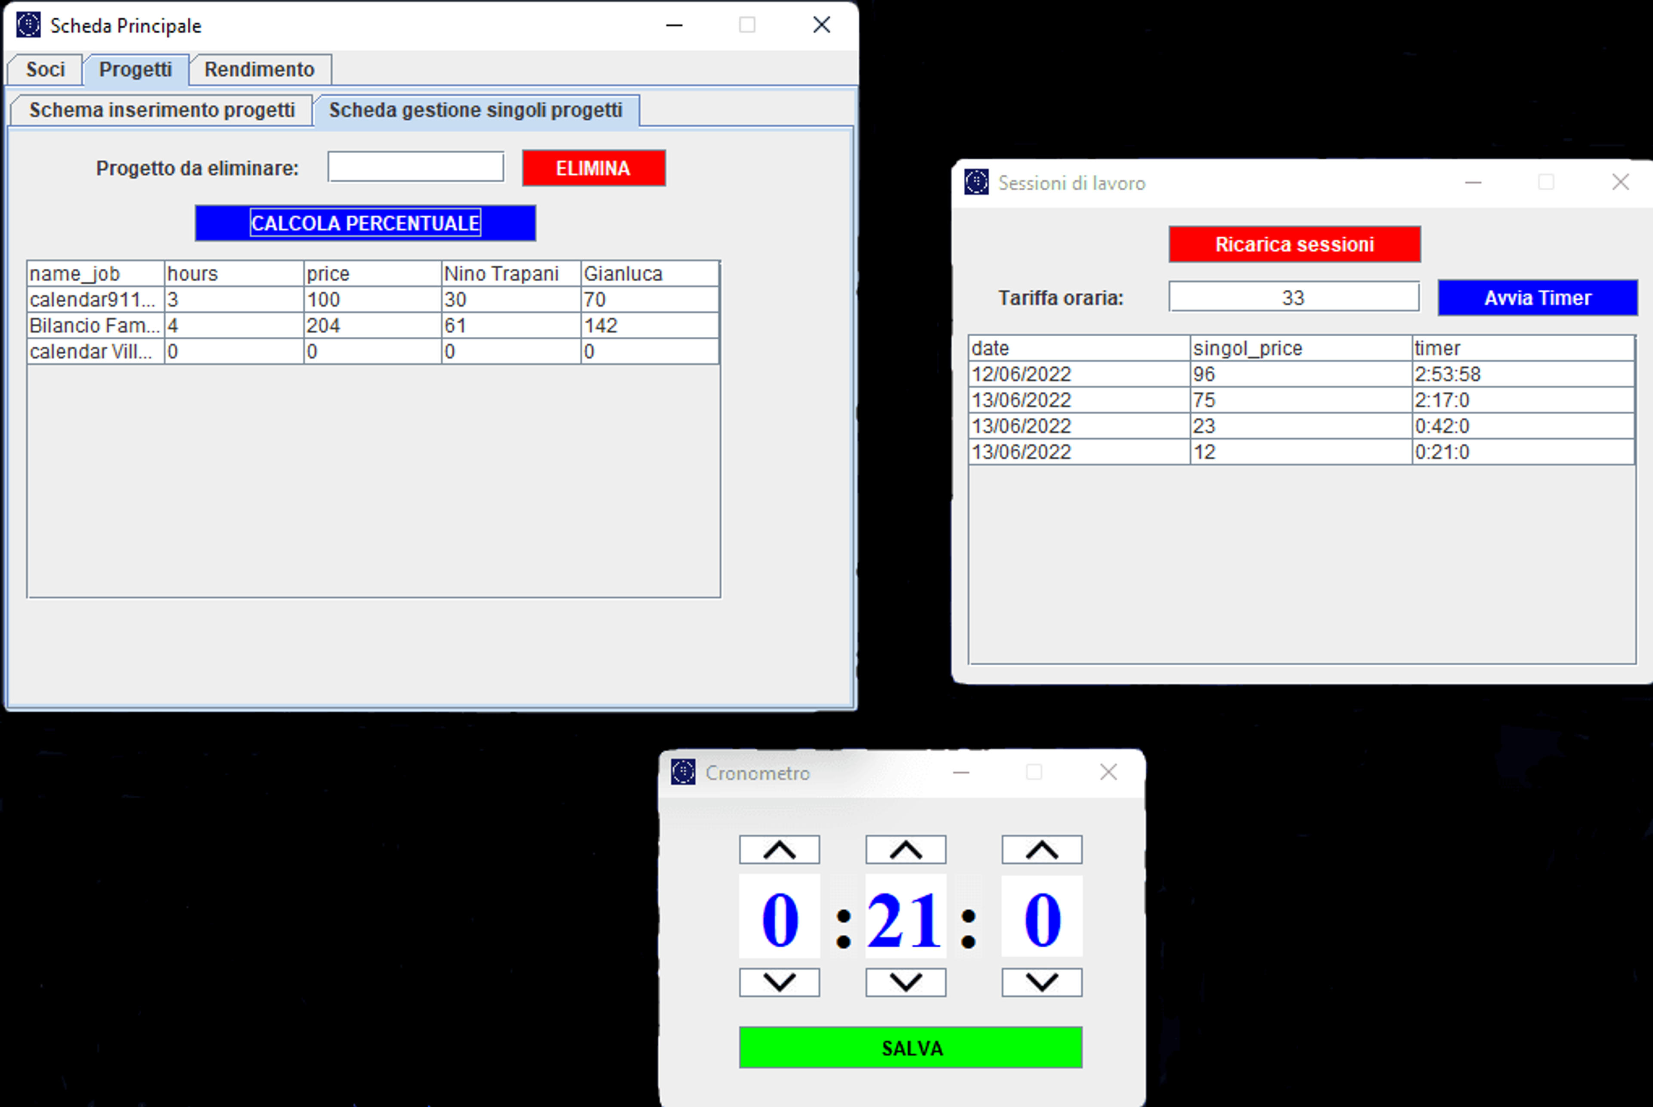The height and width of the screenshot is (1107, 1653).
Task: Click timer cell 0:42:0
Action: 1523,426
